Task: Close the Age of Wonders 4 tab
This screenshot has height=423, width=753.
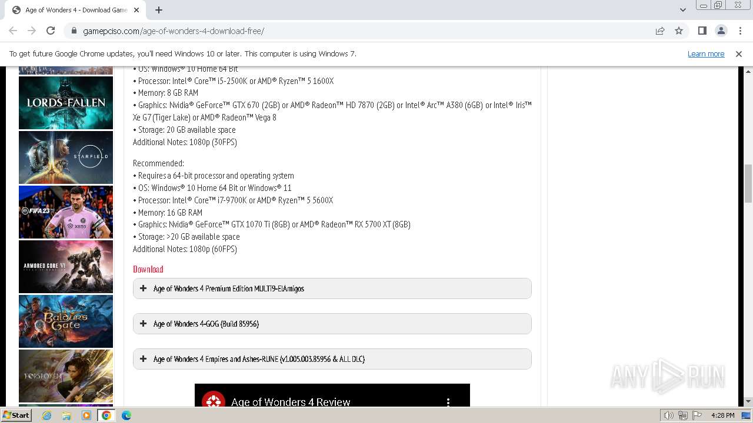Action: (136, 10)
